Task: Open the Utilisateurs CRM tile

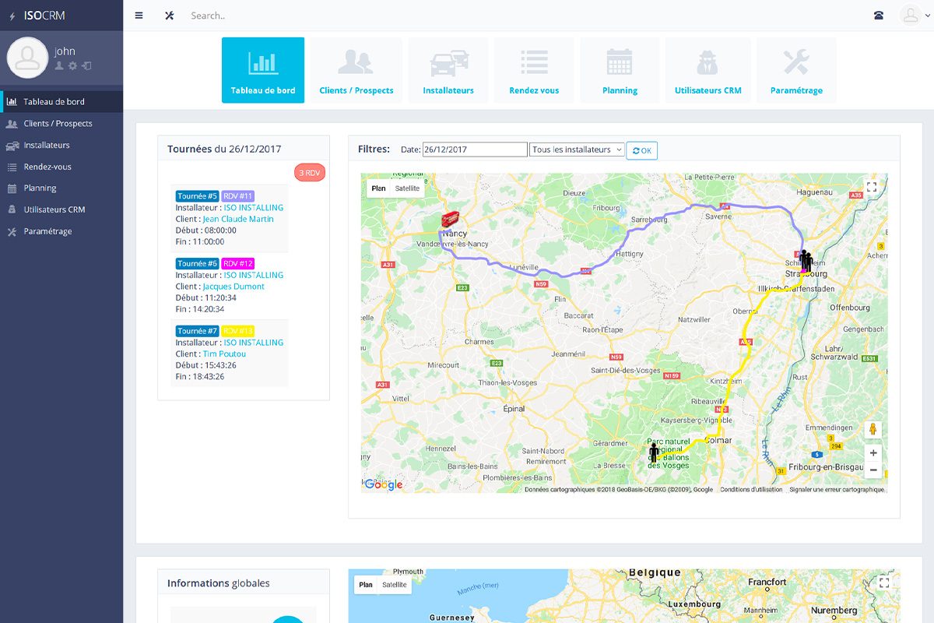Action: point(708,70)
